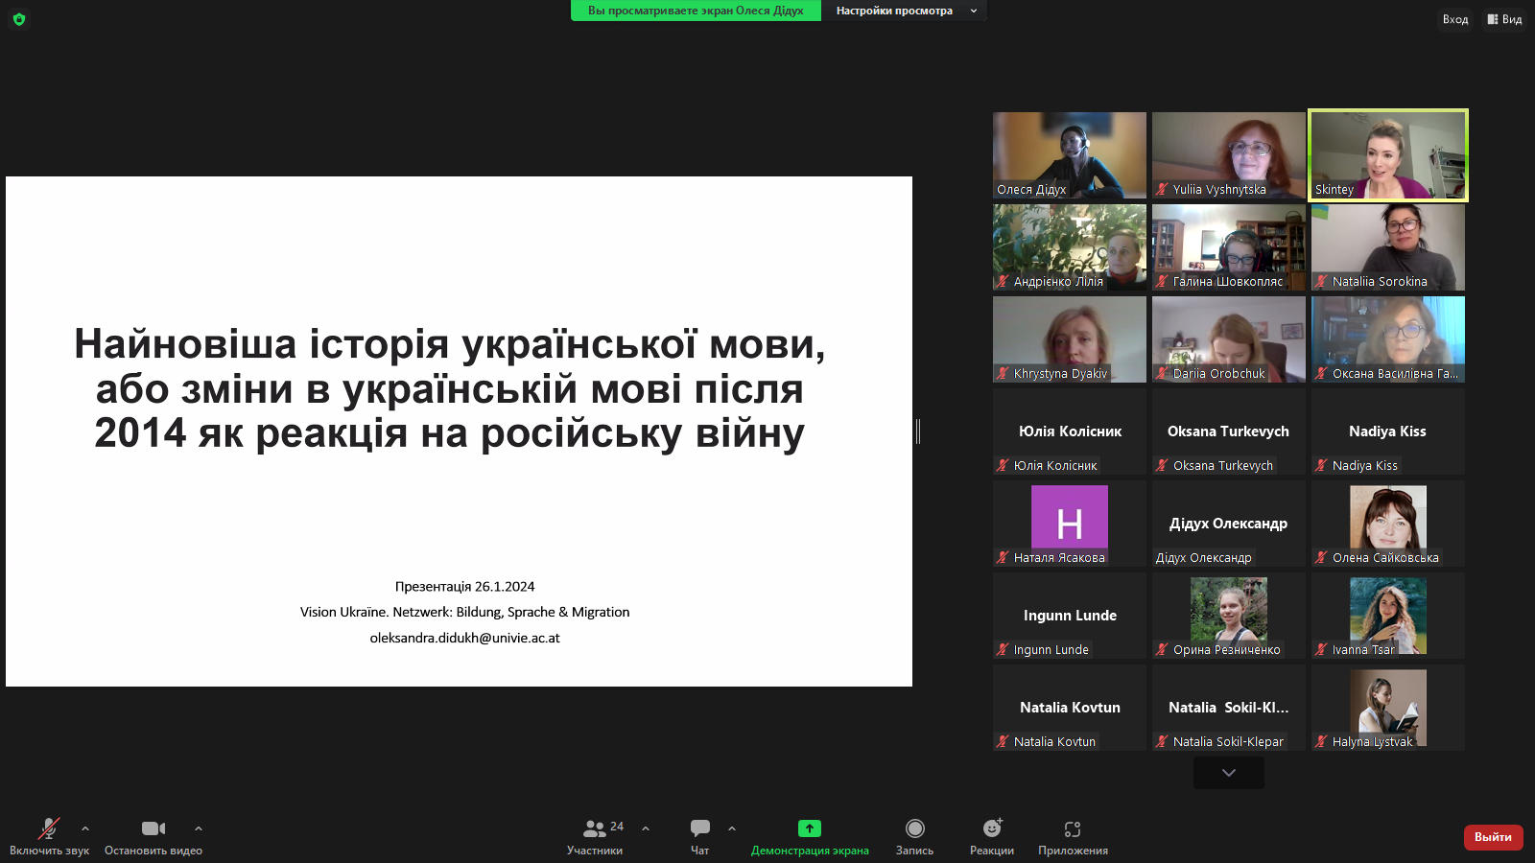Screen dimensions: 1535x863
Task: Select Skintey's highlighted video thumbnail
Action: coord(1388,154)
